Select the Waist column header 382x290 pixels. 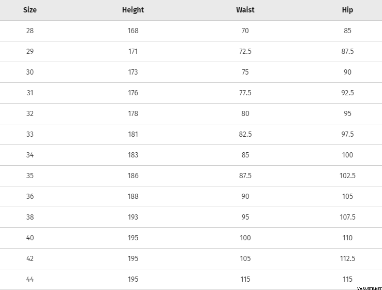pyautogui.click(x=245, y=10)
